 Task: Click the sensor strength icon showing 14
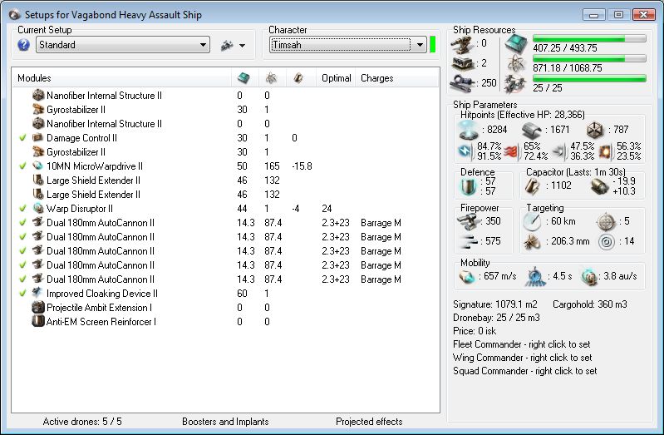[607, 242]
